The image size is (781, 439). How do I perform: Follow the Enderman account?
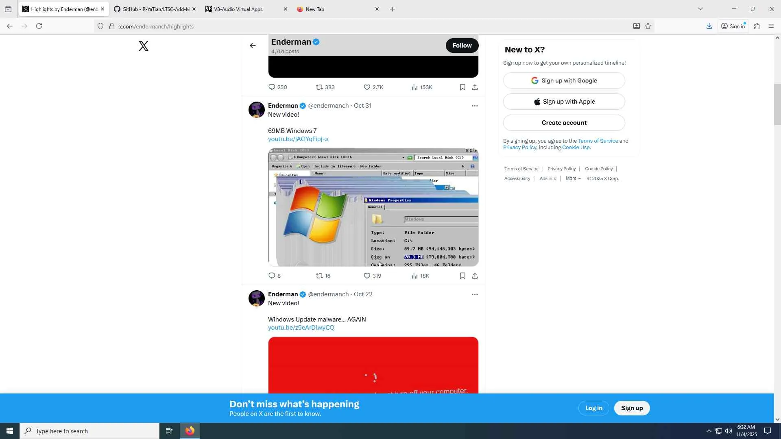[462, 46]
